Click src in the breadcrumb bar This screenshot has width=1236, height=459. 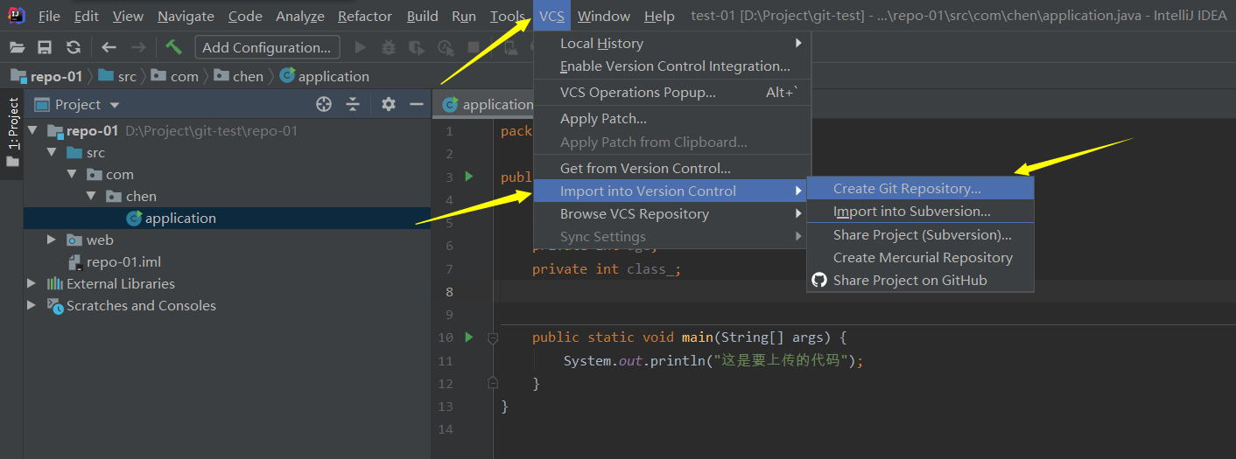127,76
